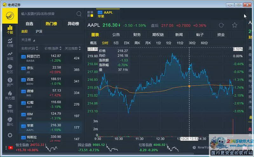Open the 财务 financials tab
Viewport: 254px width, 157px height.
click(137, 35)
